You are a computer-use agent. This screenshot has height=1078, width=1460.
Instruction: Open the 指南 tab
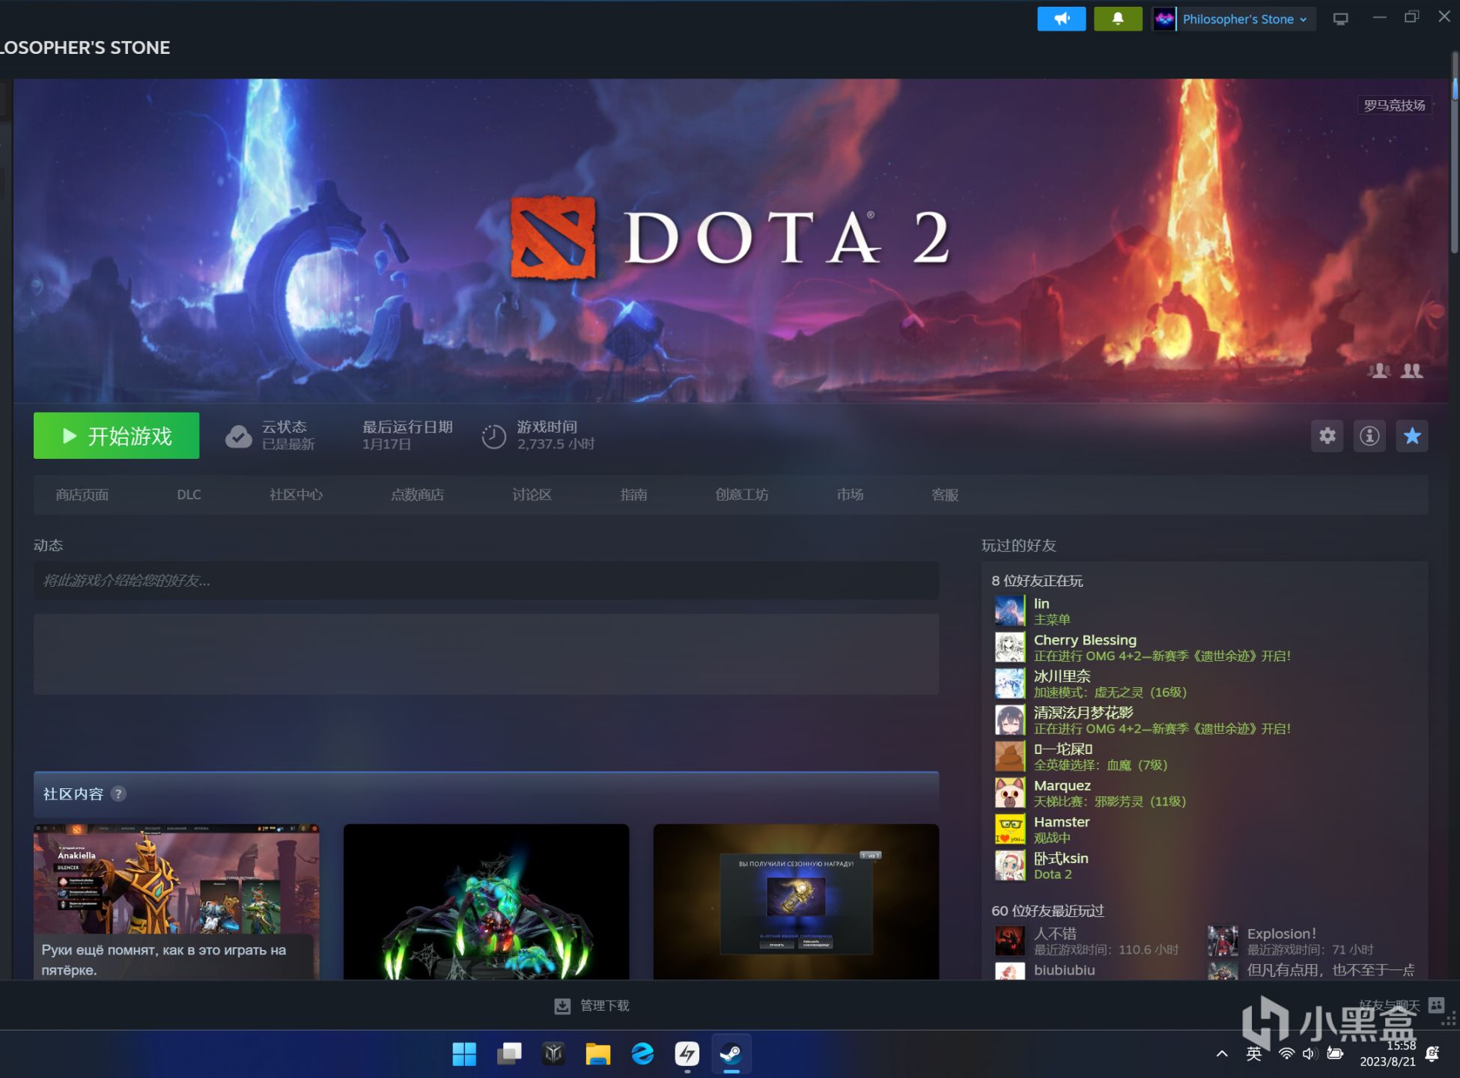[x=634, y=495]
